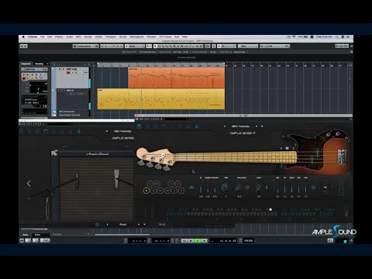This screenshot has width=372, height=279.
Task: Open the Help menu
Action: (x=184, y=37)
